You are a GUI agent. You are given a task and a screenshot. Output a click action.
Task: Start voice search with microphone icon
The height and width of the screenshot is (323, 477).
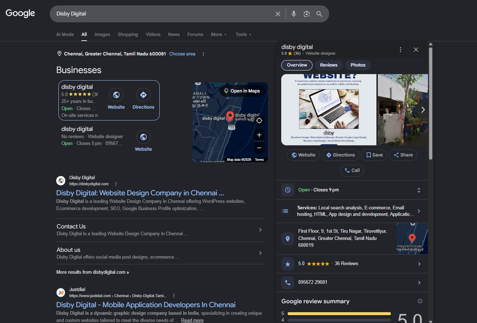coord(294,14)
